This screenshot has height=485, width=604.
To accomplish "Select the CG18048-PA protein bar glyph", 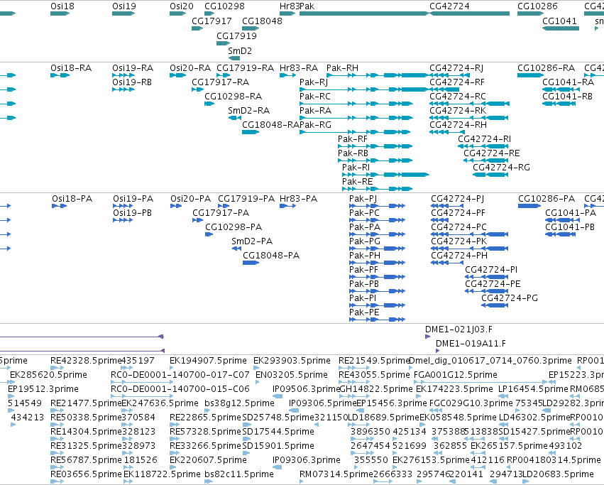I will (x=251, y=263).
